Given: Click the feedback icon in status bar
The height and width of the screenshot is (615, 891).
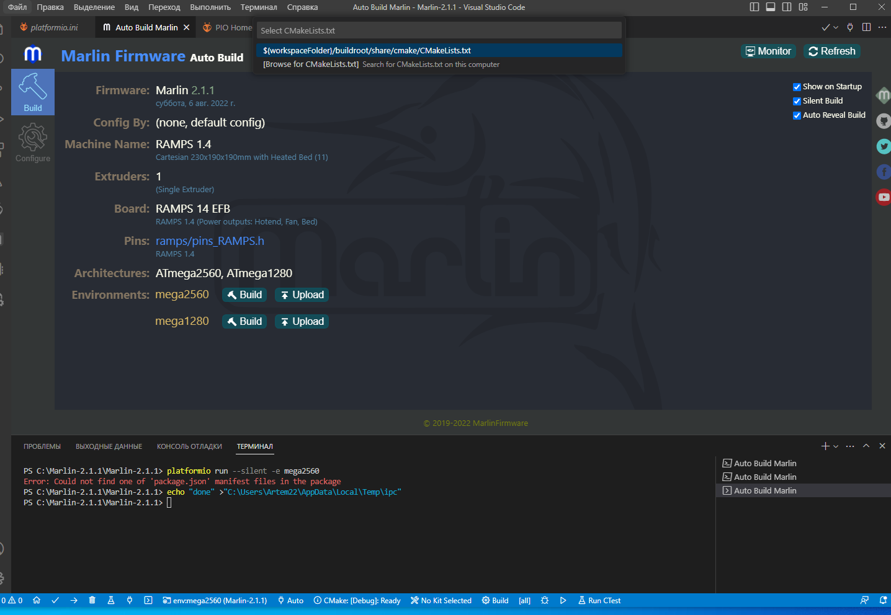Looking at the screenshot, I should [864, 600].
